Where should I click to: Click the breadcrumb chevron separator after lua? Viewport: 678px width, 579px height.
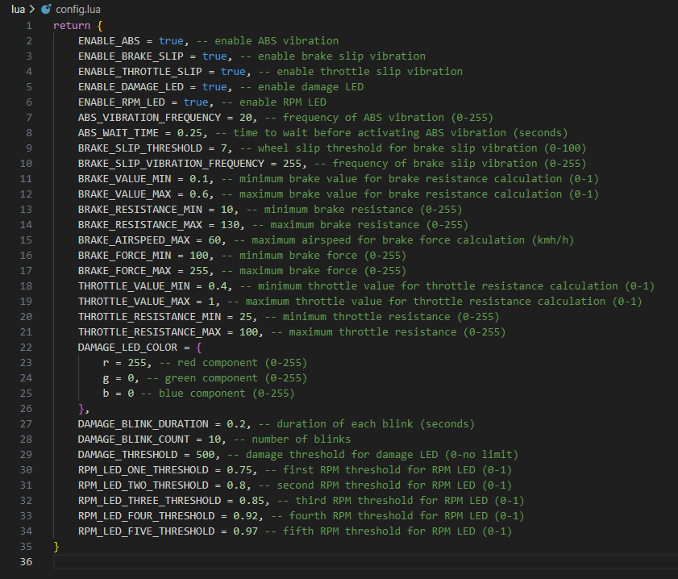(32, 9)
